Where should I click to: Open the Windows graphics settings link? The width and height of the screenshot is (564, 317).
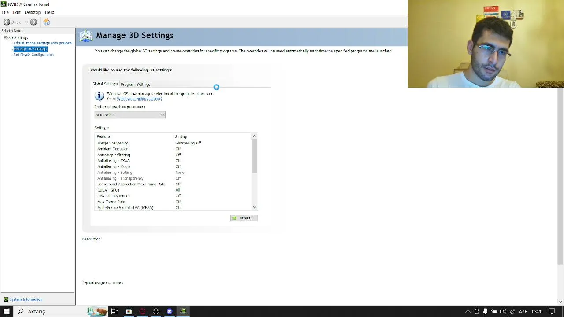[x=139, y=99]
